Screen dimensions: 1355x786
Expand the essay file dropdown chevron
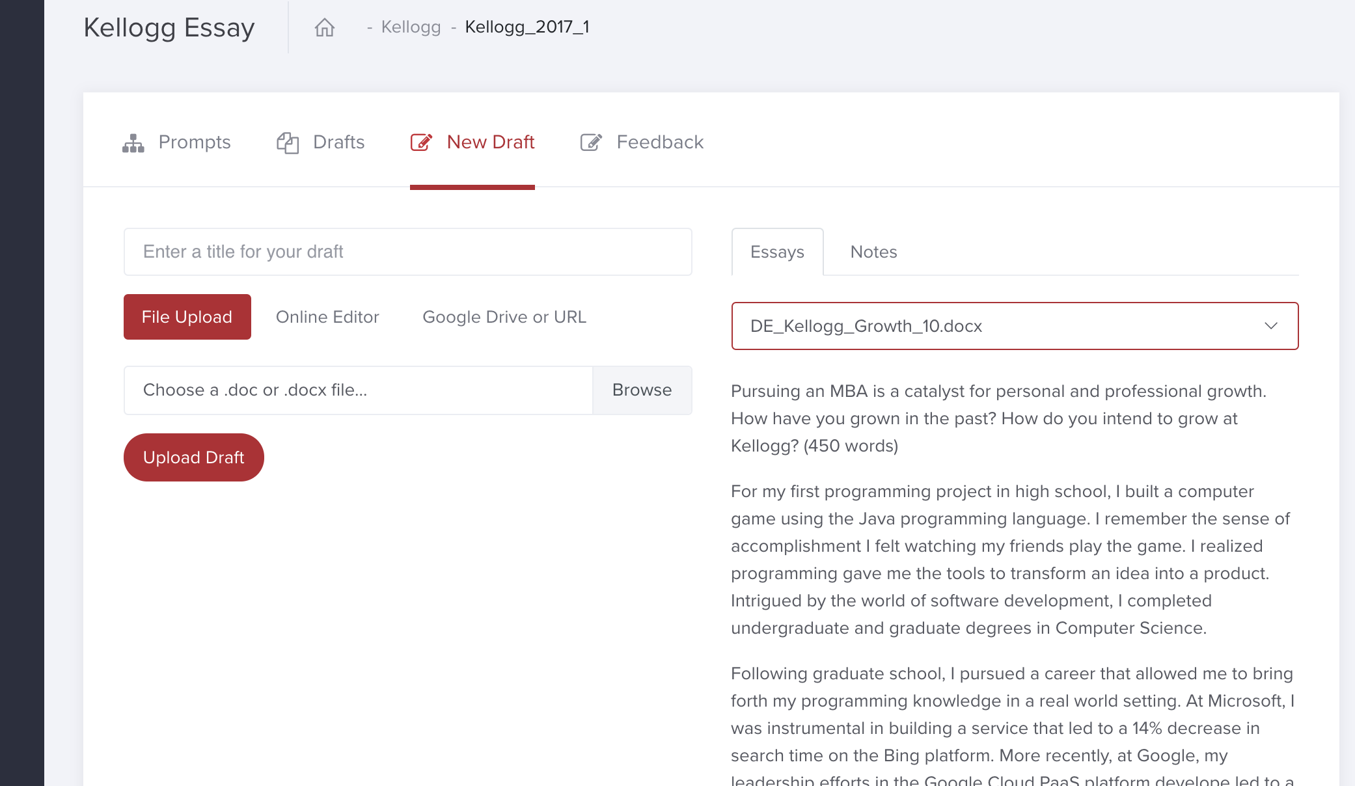(1270, 326)
